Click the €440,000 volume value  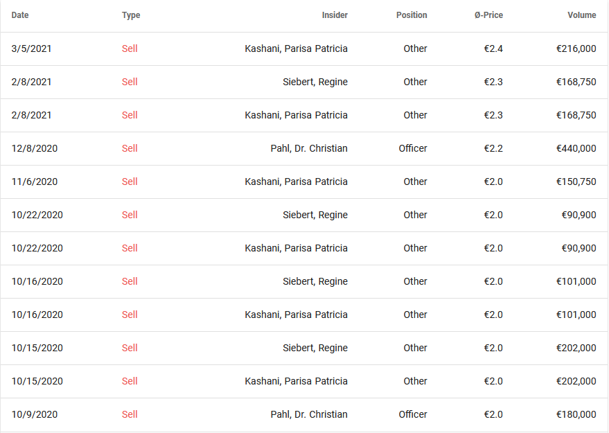point(576,148)
